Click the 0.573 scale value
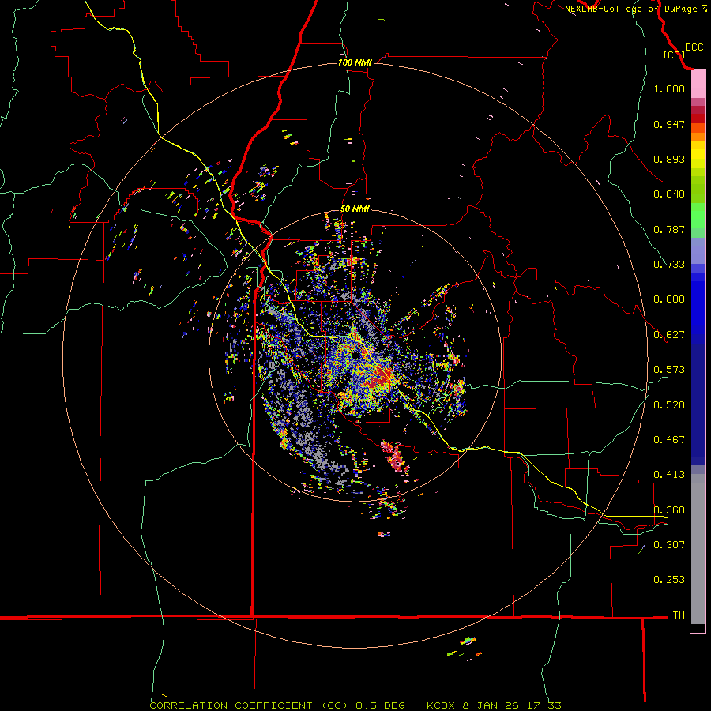Image resolution: width=711 pixels, height=711 pixels. pyautogui.click(x=669, y=370)
